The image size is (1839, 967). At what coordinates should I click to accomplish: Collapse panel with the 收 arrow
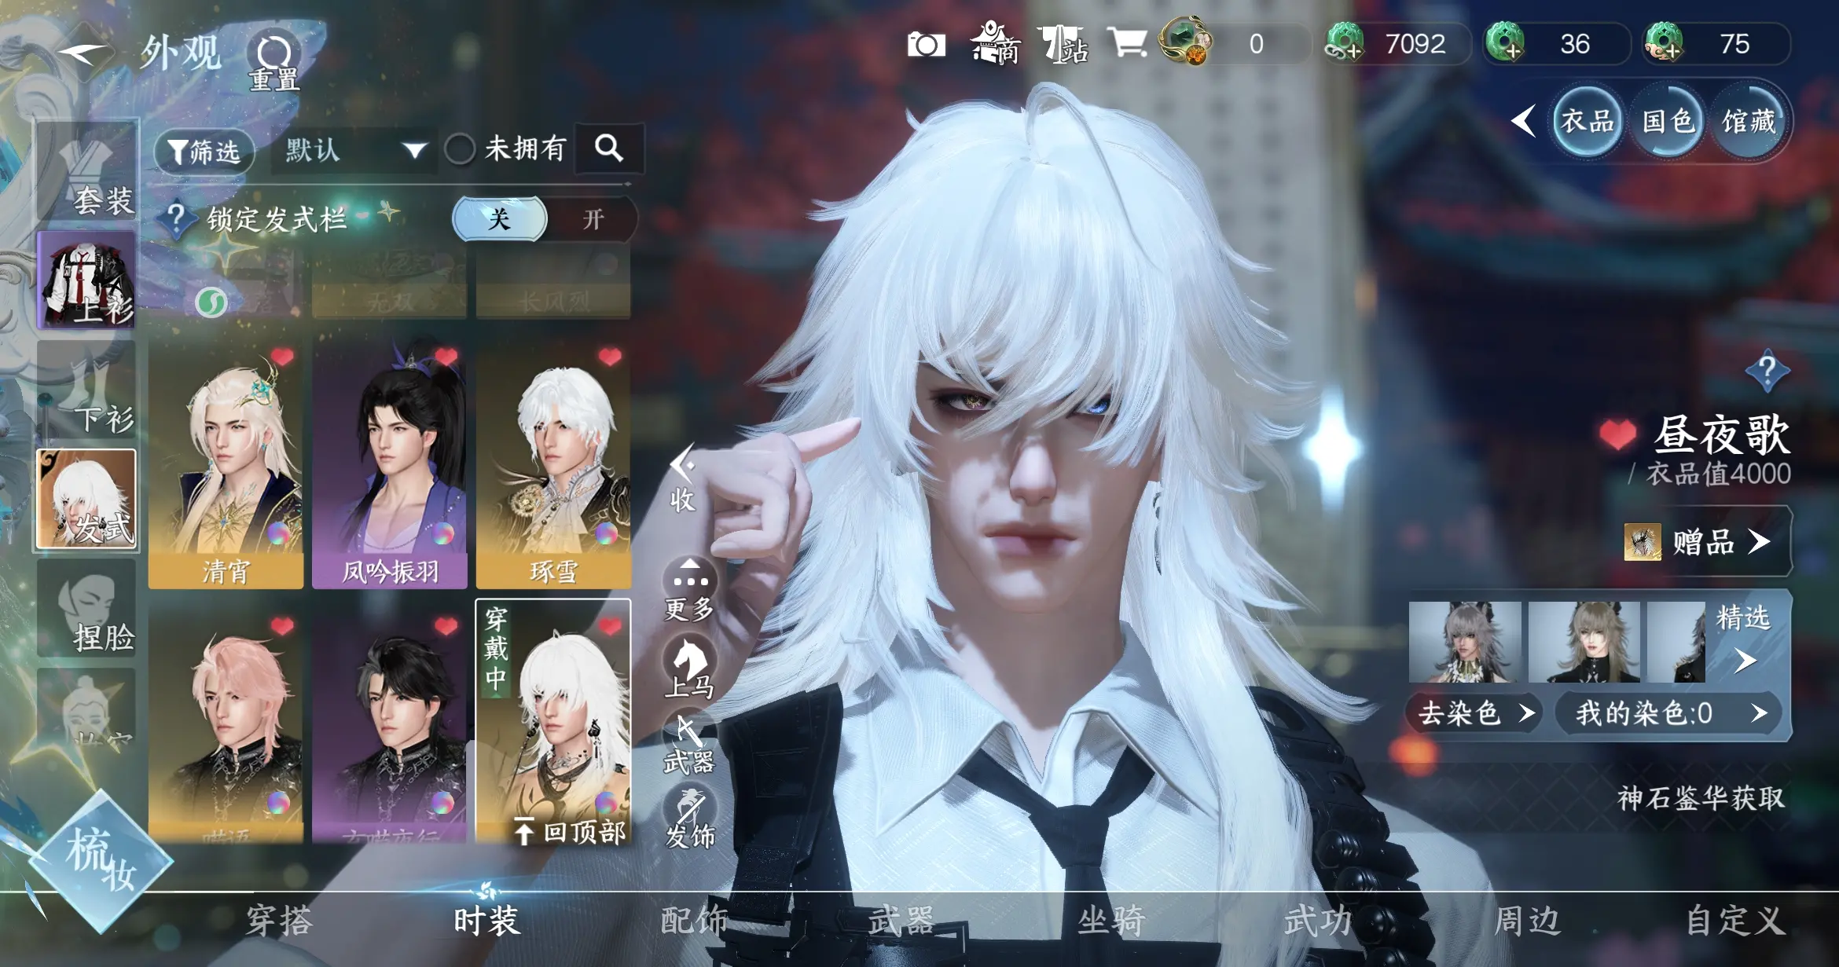[682, 479]
